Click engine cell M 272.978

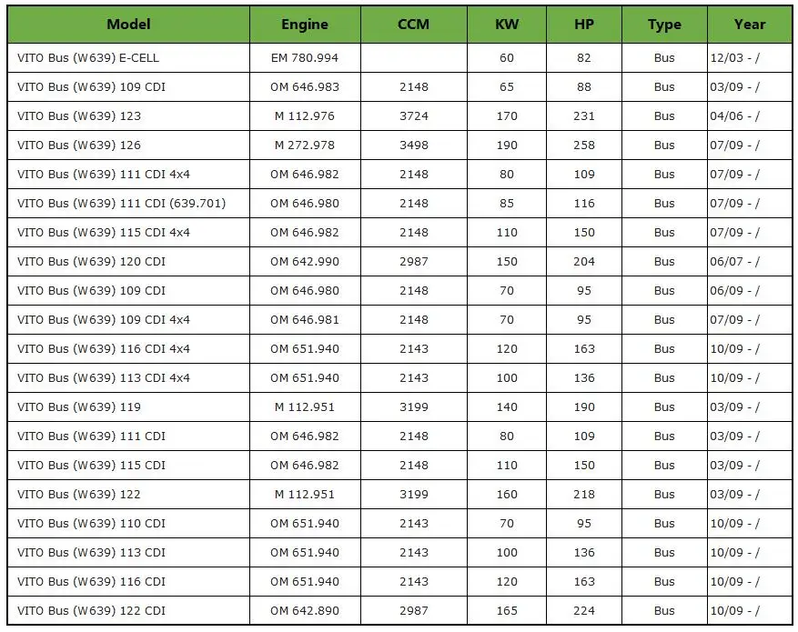[x=305, y=145]
